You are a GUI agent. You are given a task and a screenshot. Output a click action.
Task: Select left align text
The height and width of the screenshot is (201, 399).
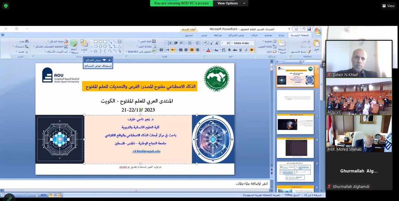click(186, 50)
